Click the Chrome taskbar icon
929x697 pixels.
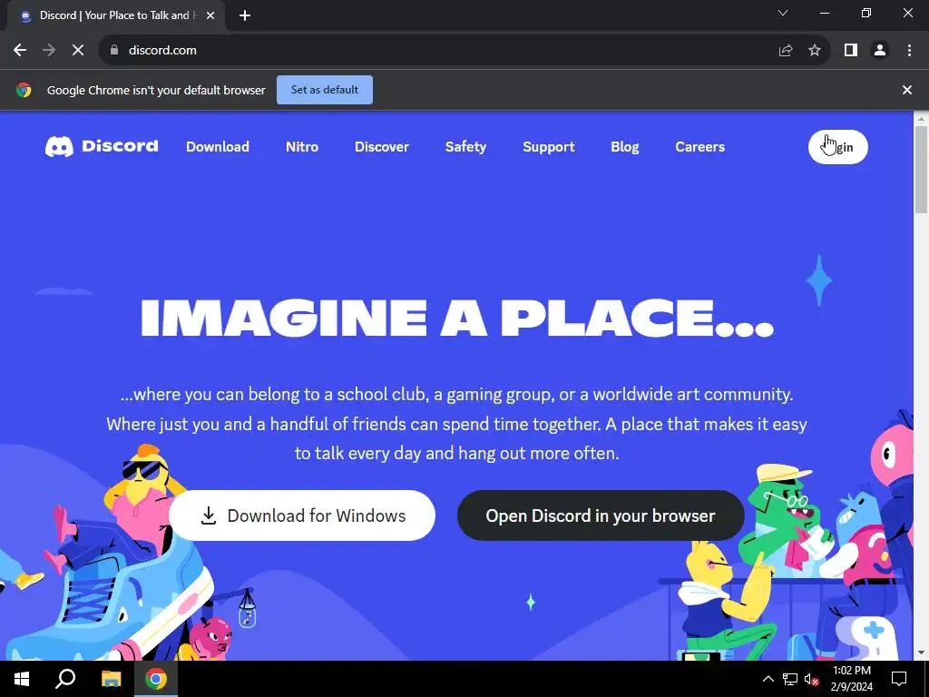[x=156, y=679]
